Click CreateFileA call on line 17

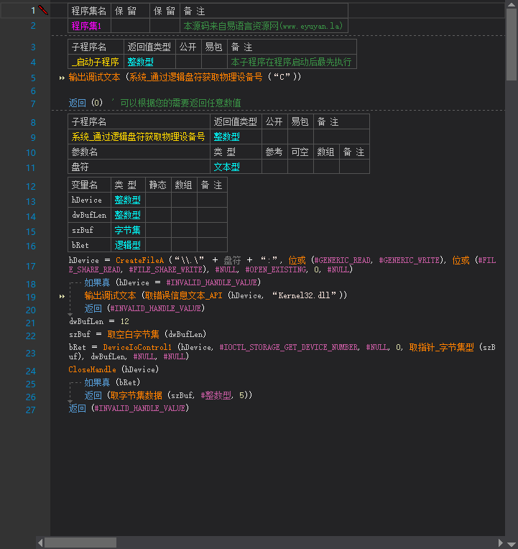pos(139,260)
